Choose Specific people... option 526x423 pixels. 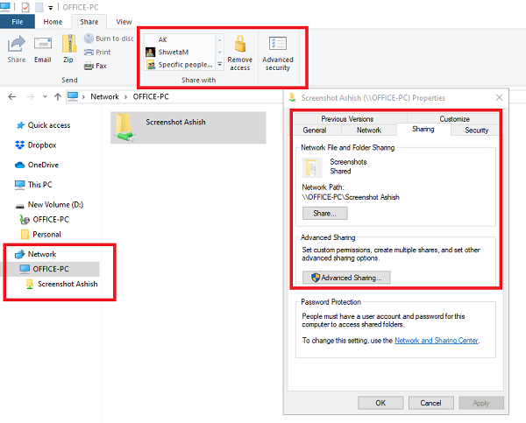click(180, 64)
